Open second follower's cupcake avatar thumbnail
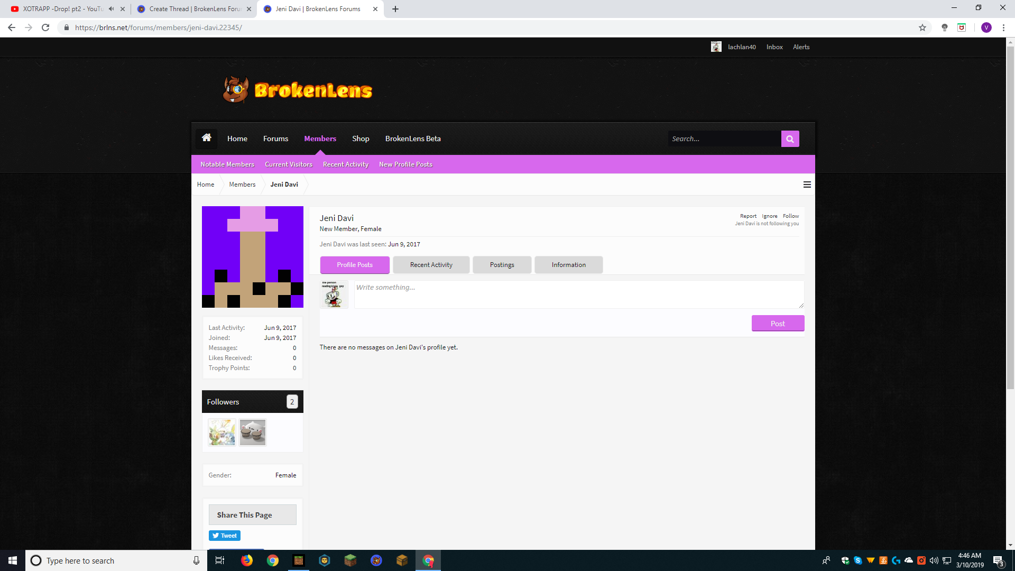This screenshot has height=571, width=1015. coord(253,432)
